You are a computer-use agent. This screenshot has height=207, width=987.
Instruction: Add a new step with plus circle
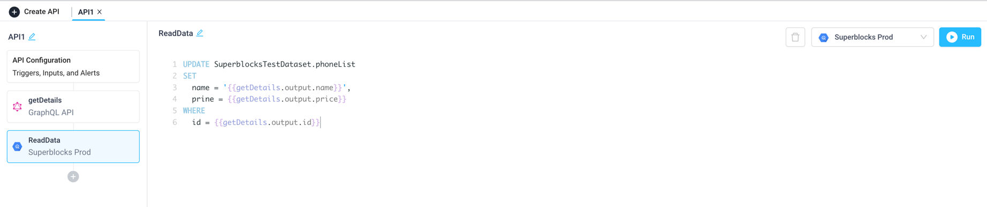coord(73,177)
